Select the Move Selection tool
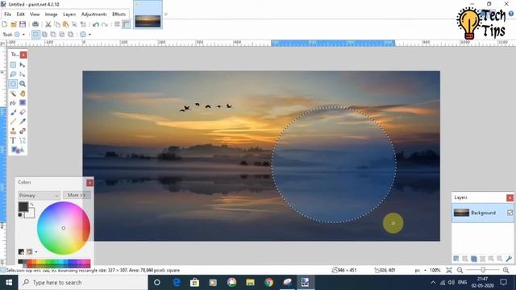516x290 pixels. coord(23,74)
